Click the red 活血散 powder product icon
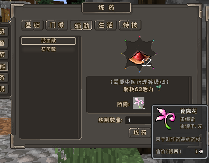Image resolution: width=209 pixels, height=163 pixels. [x=139, y=58]
